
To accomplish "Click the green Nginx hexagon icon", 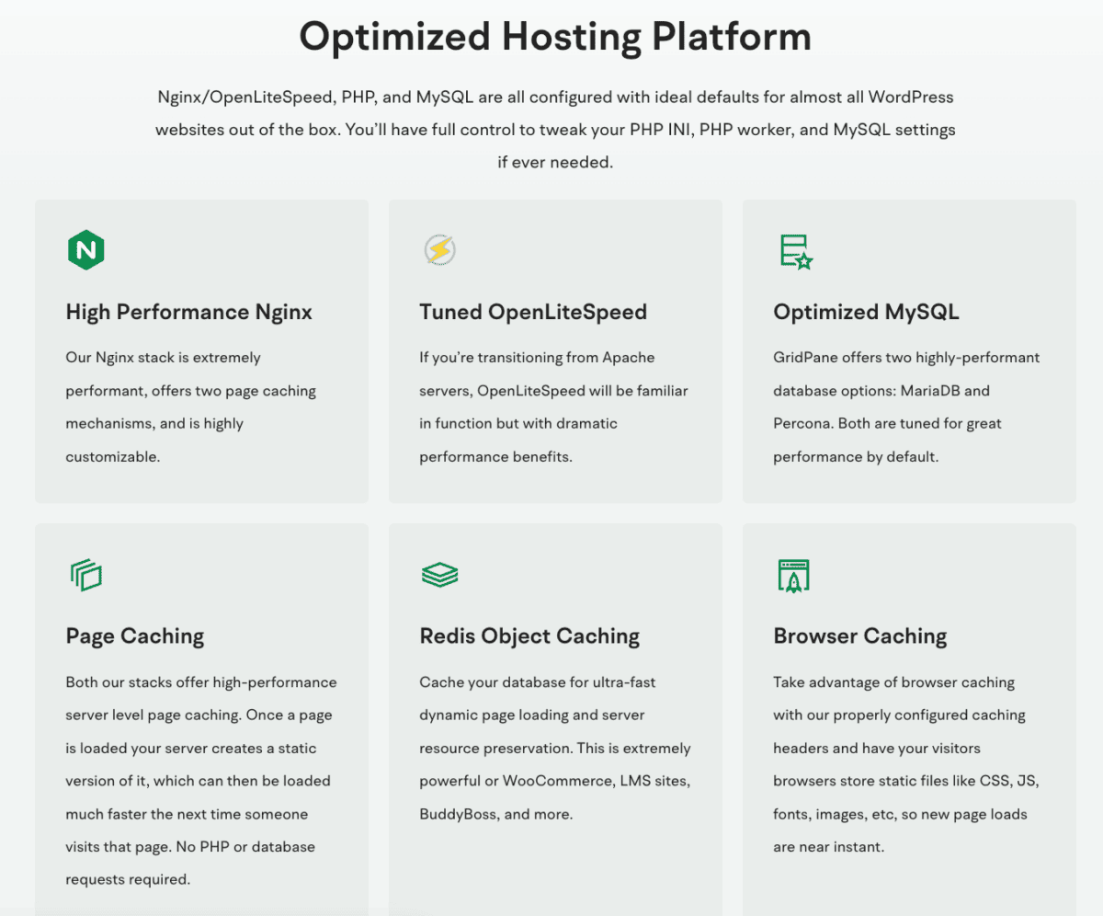I will click(x=85, y=250).
